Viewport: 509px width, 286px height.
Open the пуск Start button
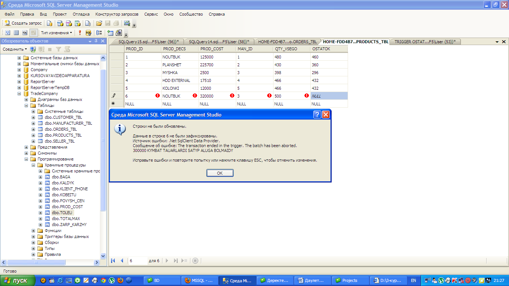coord(18,280)
